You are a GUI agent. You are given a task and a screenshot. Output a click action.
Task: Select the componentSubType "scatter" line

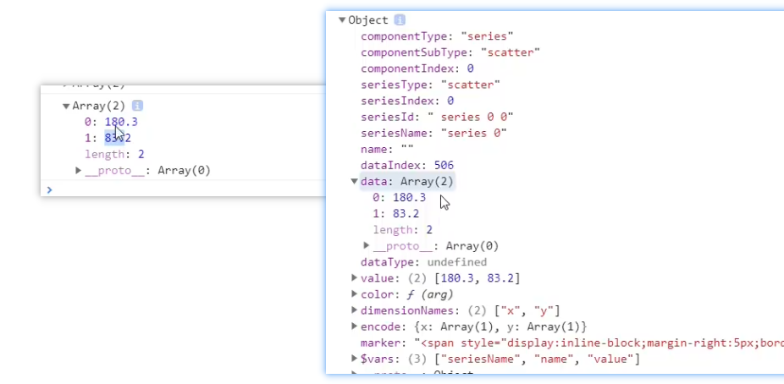coord(450,52)
